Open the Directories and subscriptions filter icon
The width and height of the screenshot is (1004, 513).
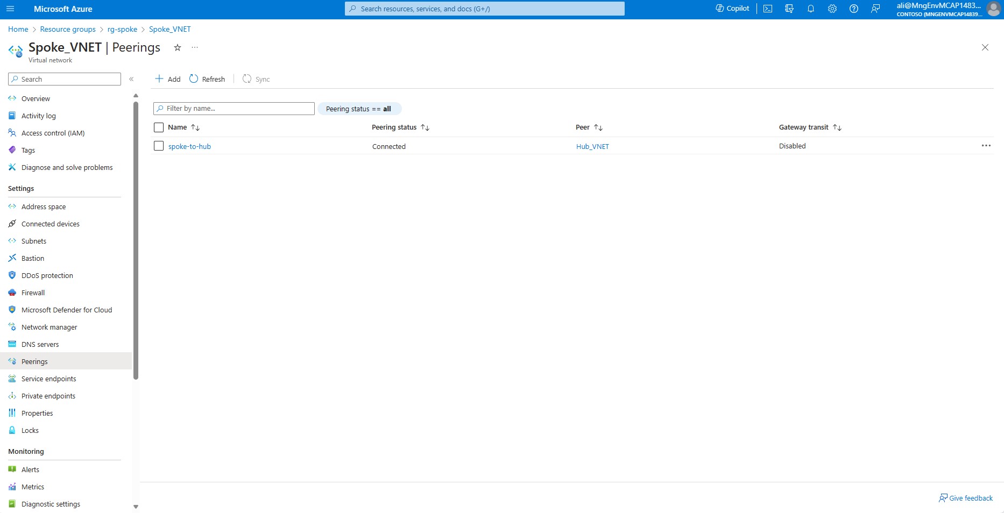click(x=789, y=9)
